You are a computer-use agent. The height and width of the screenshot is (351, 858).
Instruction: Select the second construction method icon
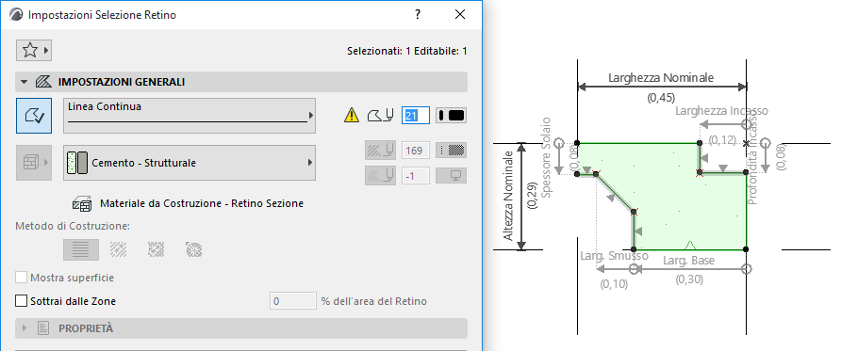pyautogui.click(x=118, y=249)
